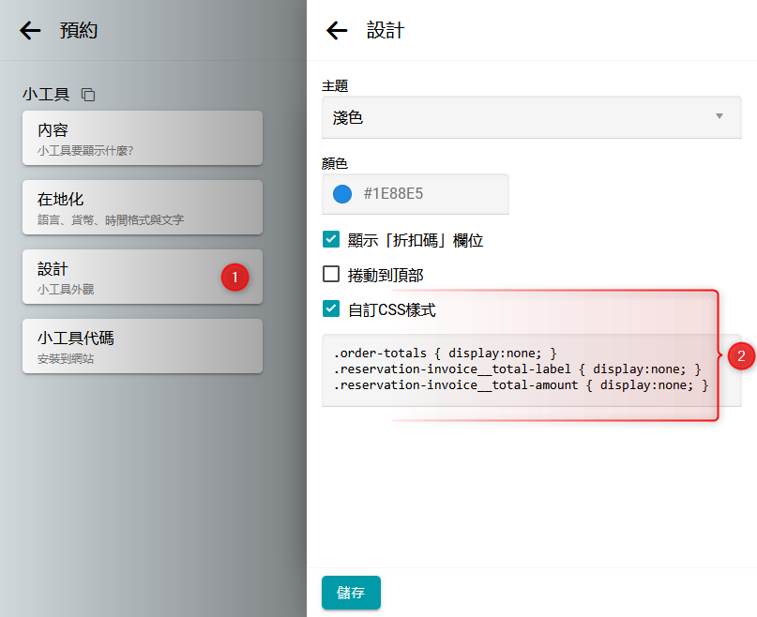Open the 內容 widget section
Screen dimensions: 757x617
[x=142, y=138]
